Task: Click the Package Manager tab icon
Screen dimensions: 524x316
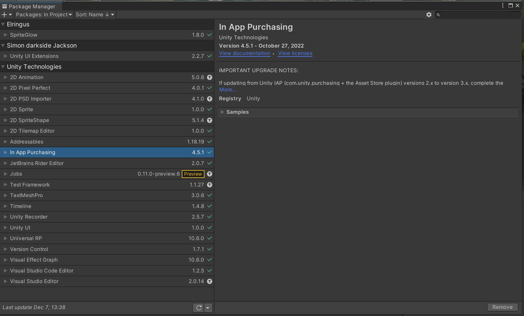Action: [5, 6]
